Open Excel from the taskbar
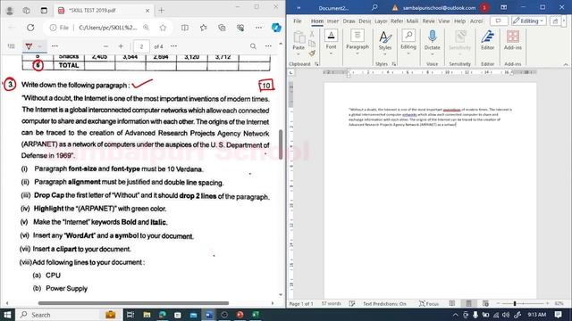Viewport: 572px width, 321px height. point(256,315)
